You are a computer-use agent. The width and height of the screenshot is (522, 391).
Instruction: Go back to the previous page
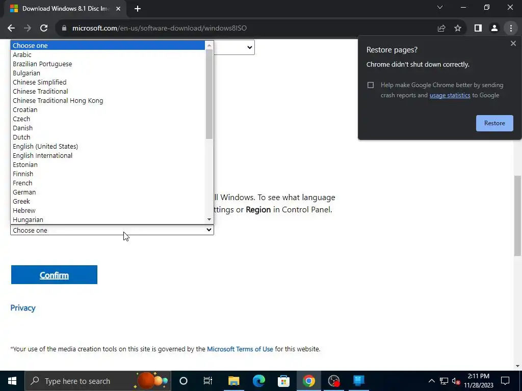(x=11, y=29)
